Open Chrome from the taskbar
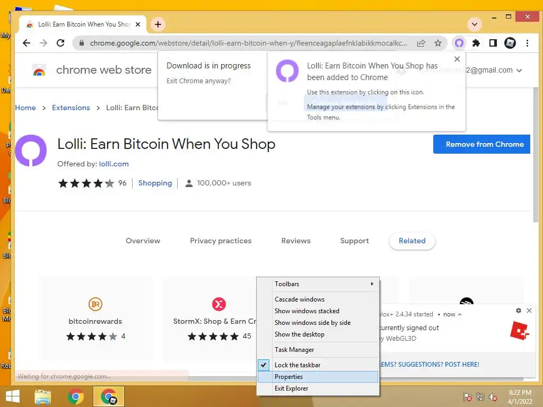 (x=75, y=396)
